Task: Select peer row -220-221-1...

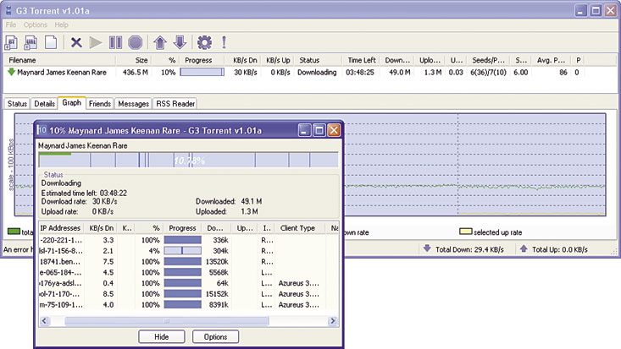Action: pos(189,240)
